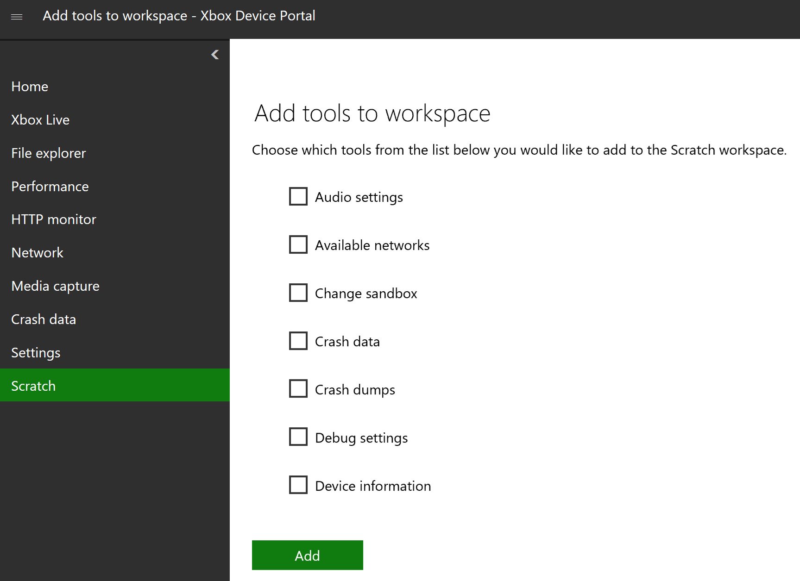Image resolution: width=800 pixels, height=581 pixels.
Task: Go to the File explorer page
Action: (x=48, y=153)
